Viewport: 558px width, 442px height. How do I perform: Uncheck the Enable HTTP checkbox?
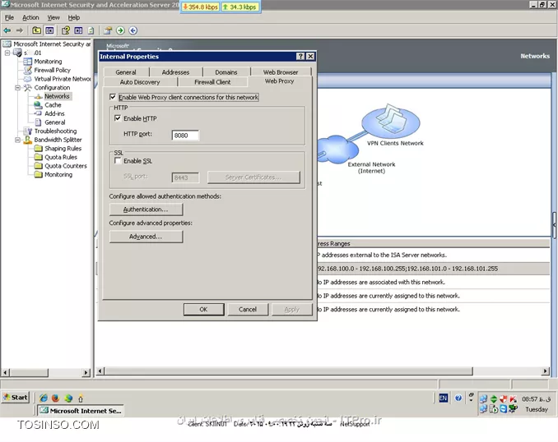[x=118, y=118]
